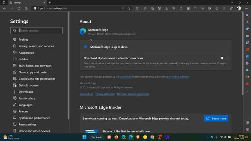The image size is (251, 141).
Task: Click the zoom magnifier in address bar
Action: coord(123,8)
